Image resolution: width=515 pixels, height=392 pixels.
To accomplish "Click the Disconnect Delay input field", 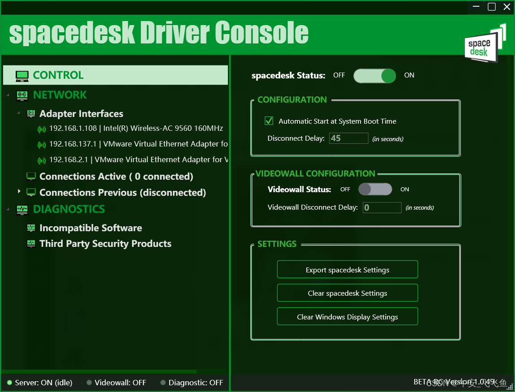I will [349, 138].
